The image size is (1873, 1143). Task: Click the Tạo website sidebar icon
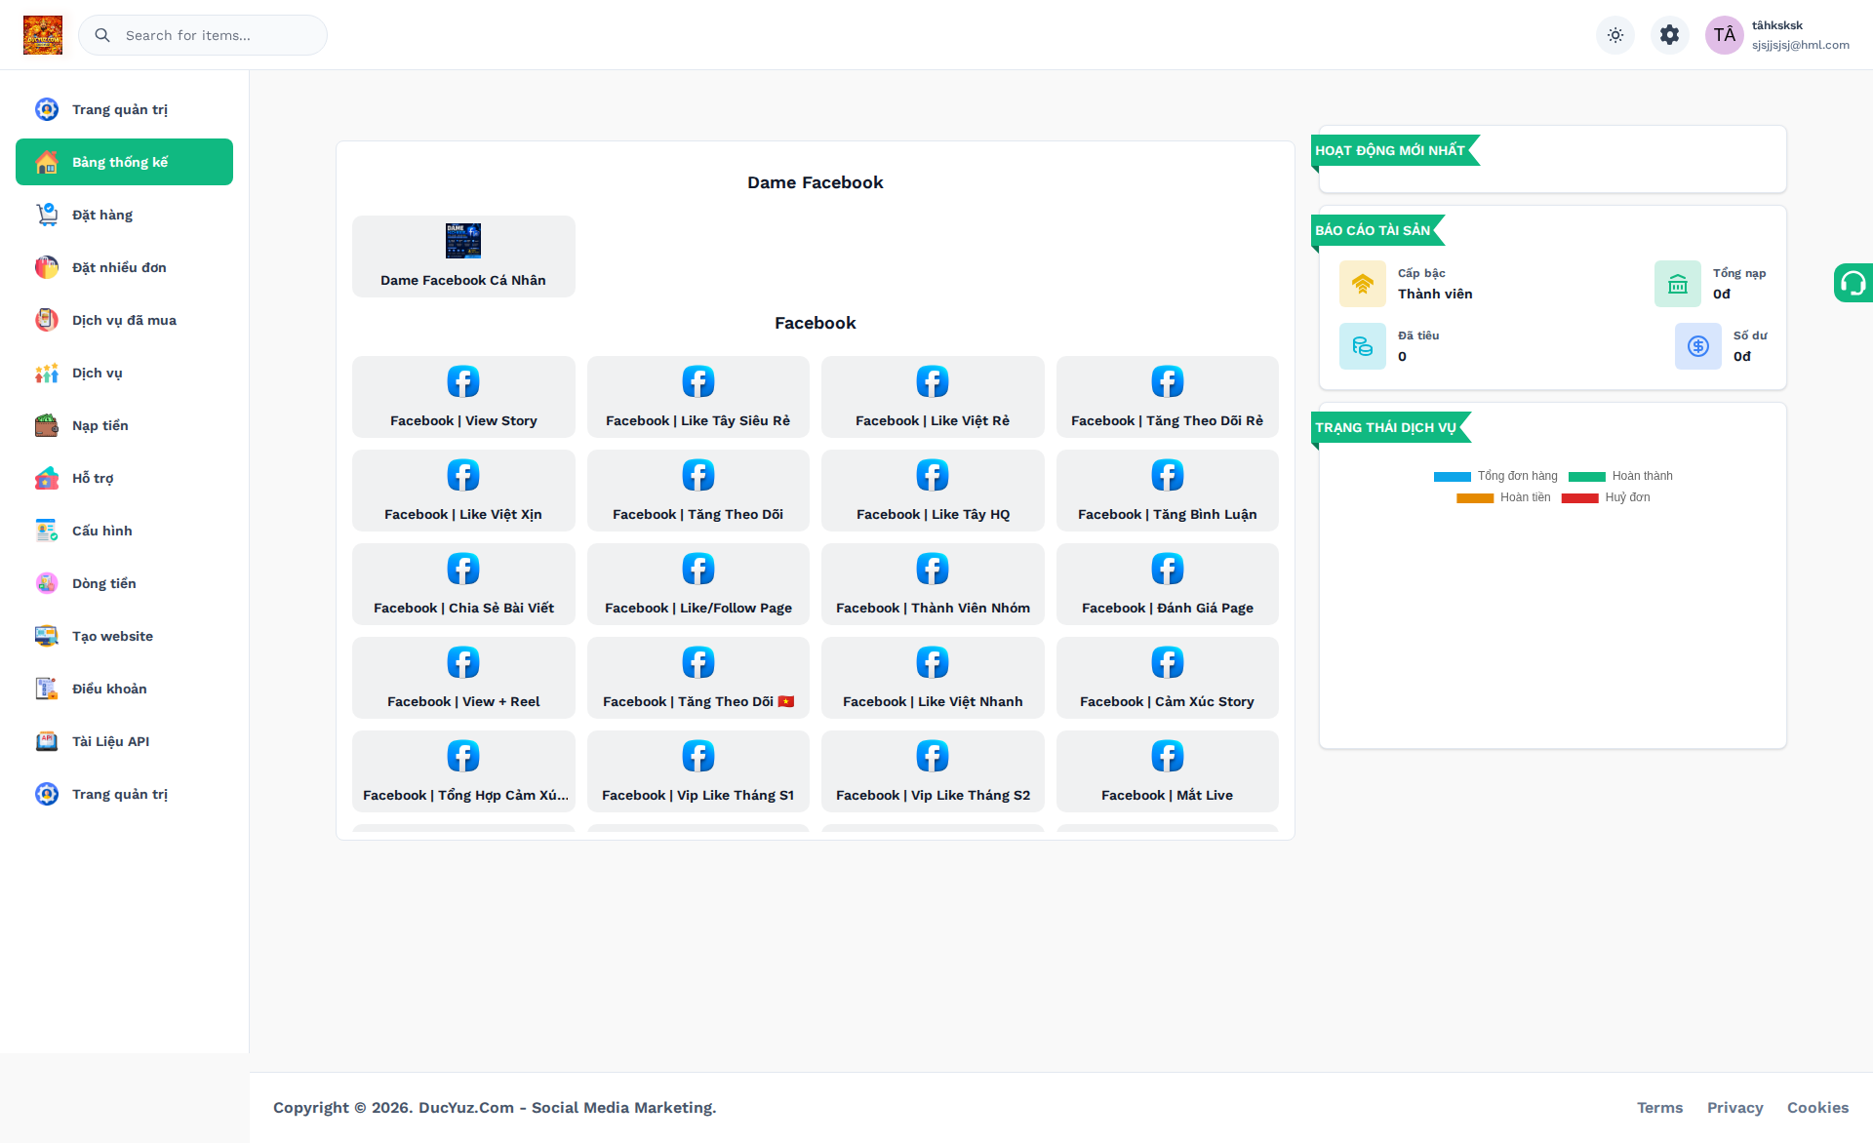pos(47,636)
